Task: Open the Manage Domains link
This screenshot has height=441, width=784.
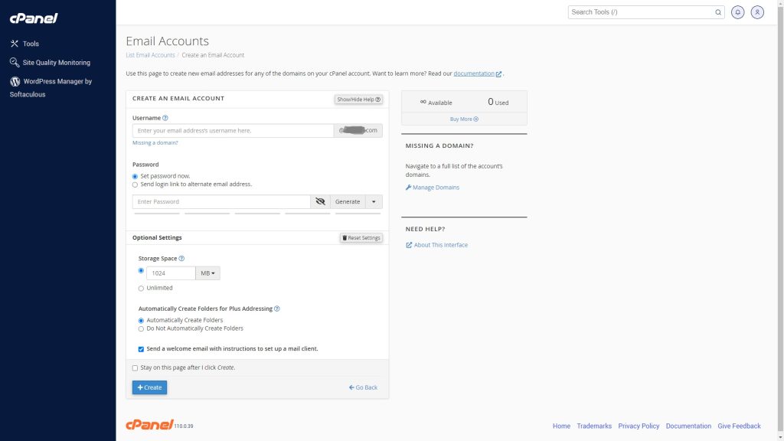Action: pyautogui.click(x=436, y=188)
